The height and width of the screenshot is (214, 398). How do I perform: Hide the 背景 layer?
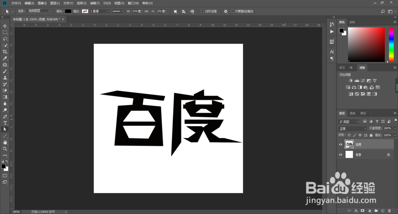tap(341, 155)
